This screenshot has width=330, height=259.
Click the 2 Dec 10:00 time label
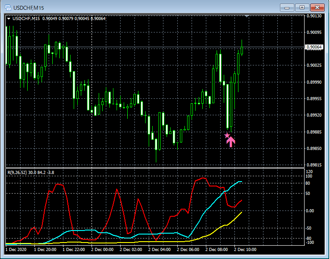coord(246,250)
